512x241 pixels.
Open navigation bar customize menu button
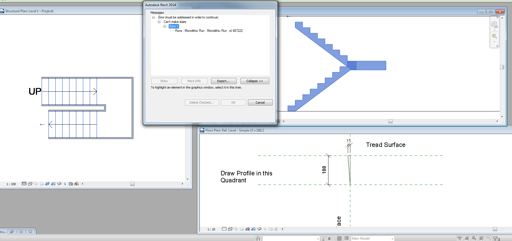[x=497, y=46]
